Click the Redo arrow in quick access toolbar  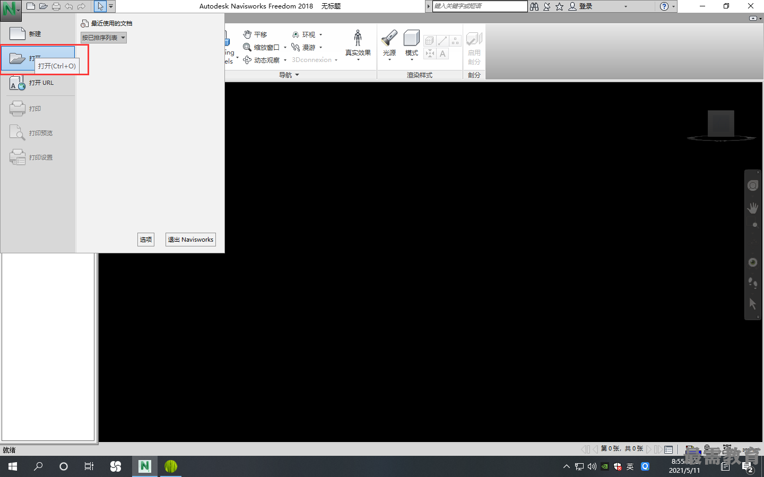[81, 6]
